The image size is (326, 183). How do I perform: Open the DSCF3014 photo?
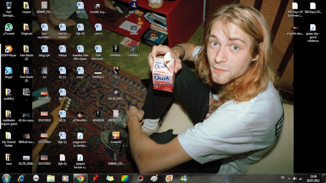click(x=44, y=137)
